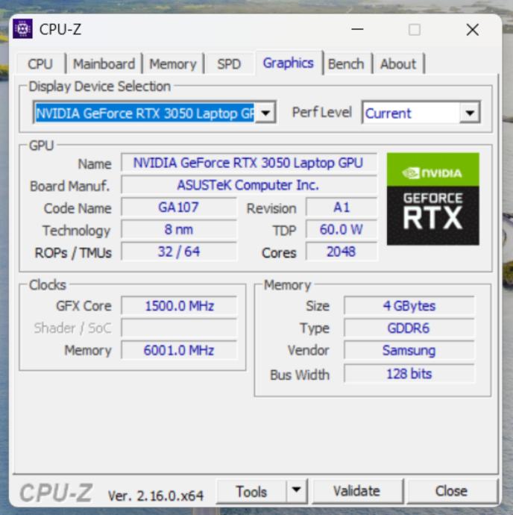
Task: Click the Technology value '8 nm'
Action: (178, 230)
